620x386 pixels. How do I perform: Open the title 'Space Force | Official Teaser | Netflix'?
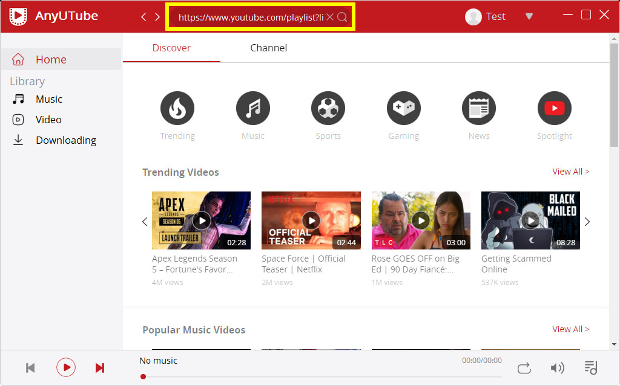pos(303,264)
